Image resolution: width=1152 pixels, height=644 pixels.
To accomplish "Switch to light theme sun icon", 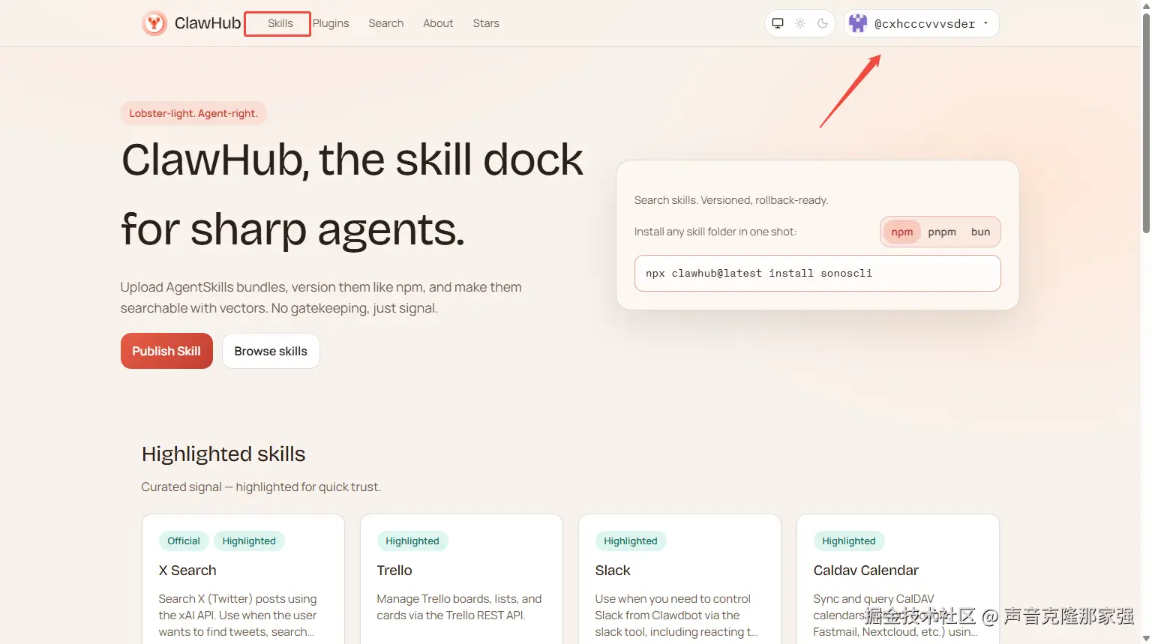I will pos(800,23).
